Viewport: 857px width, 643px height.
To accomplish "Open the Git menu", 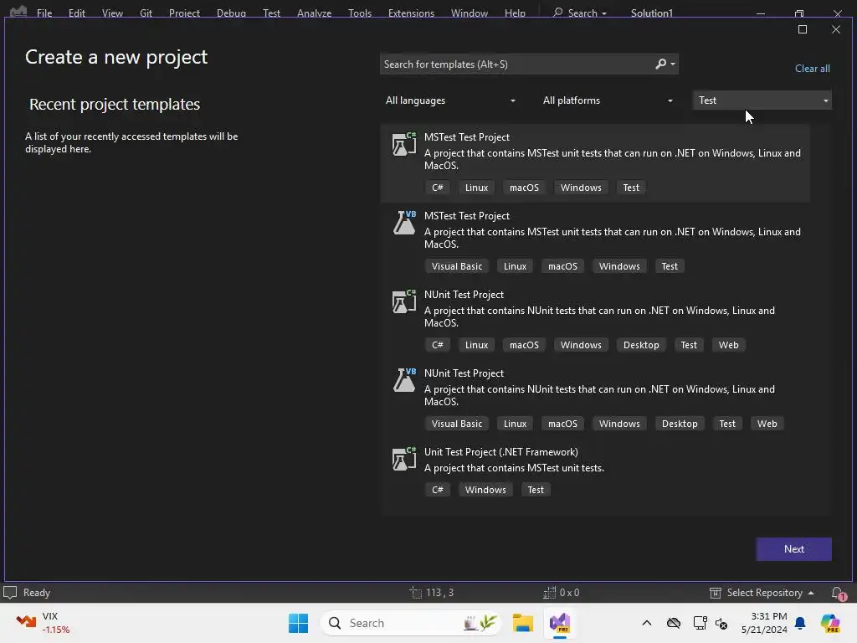I will (x=146, y=13).
